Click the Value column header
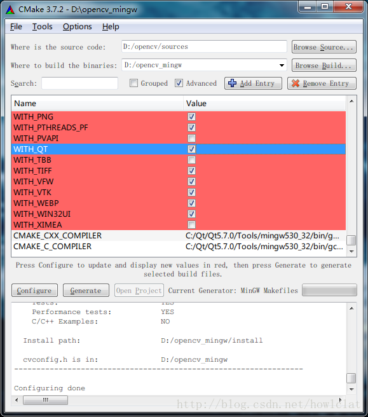 tap(264, 104)
